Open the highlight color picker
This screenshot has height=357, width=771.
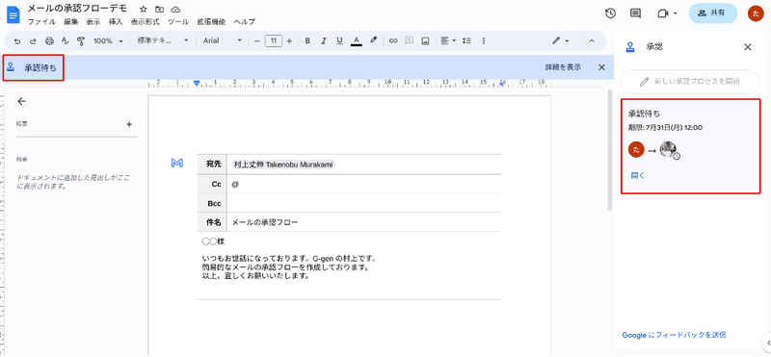click(x=373, y=40)
